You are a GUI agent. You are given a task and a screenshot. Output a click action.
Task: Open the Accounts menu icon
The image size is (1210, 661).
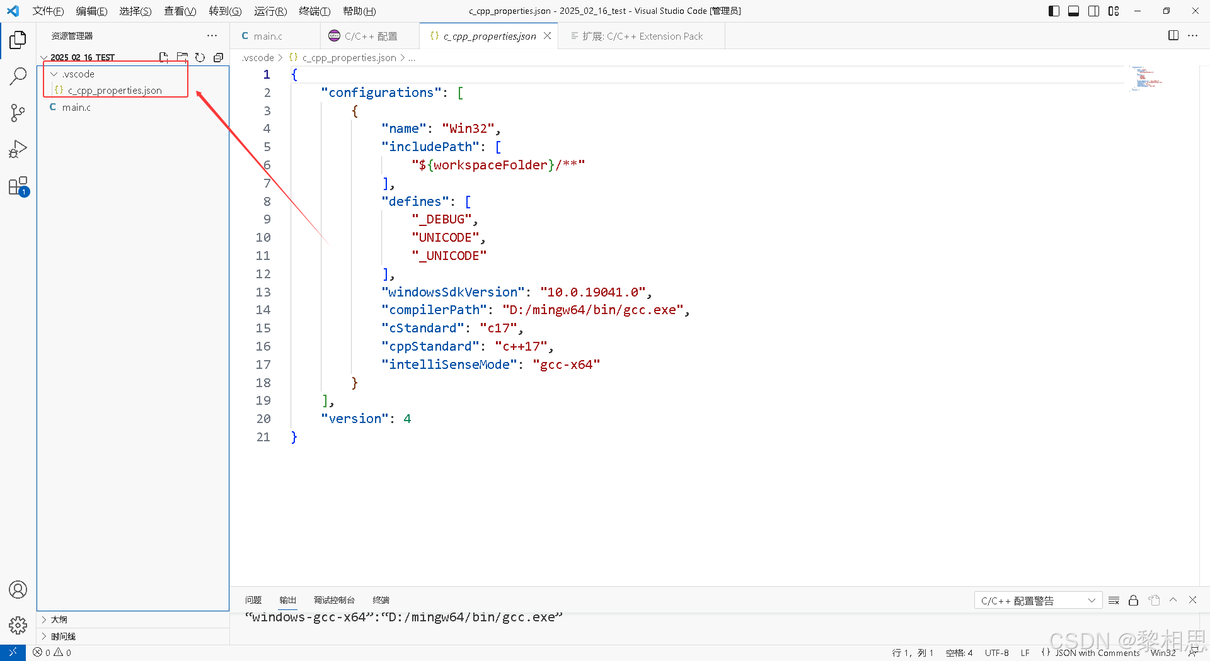pos(18,590)
